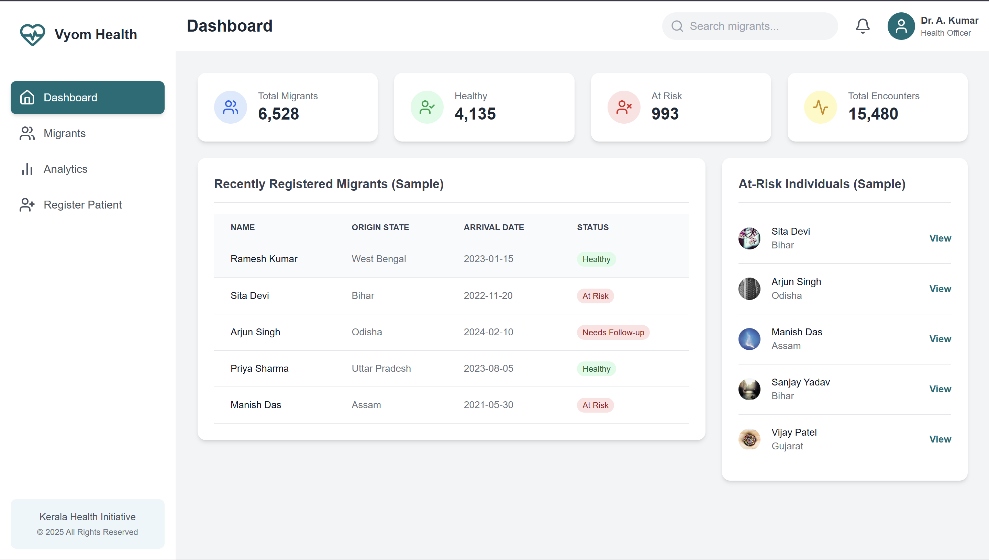Click the At Risk user-x icon
This screenshot has height=560, width=989.
(x=624, y=107)
